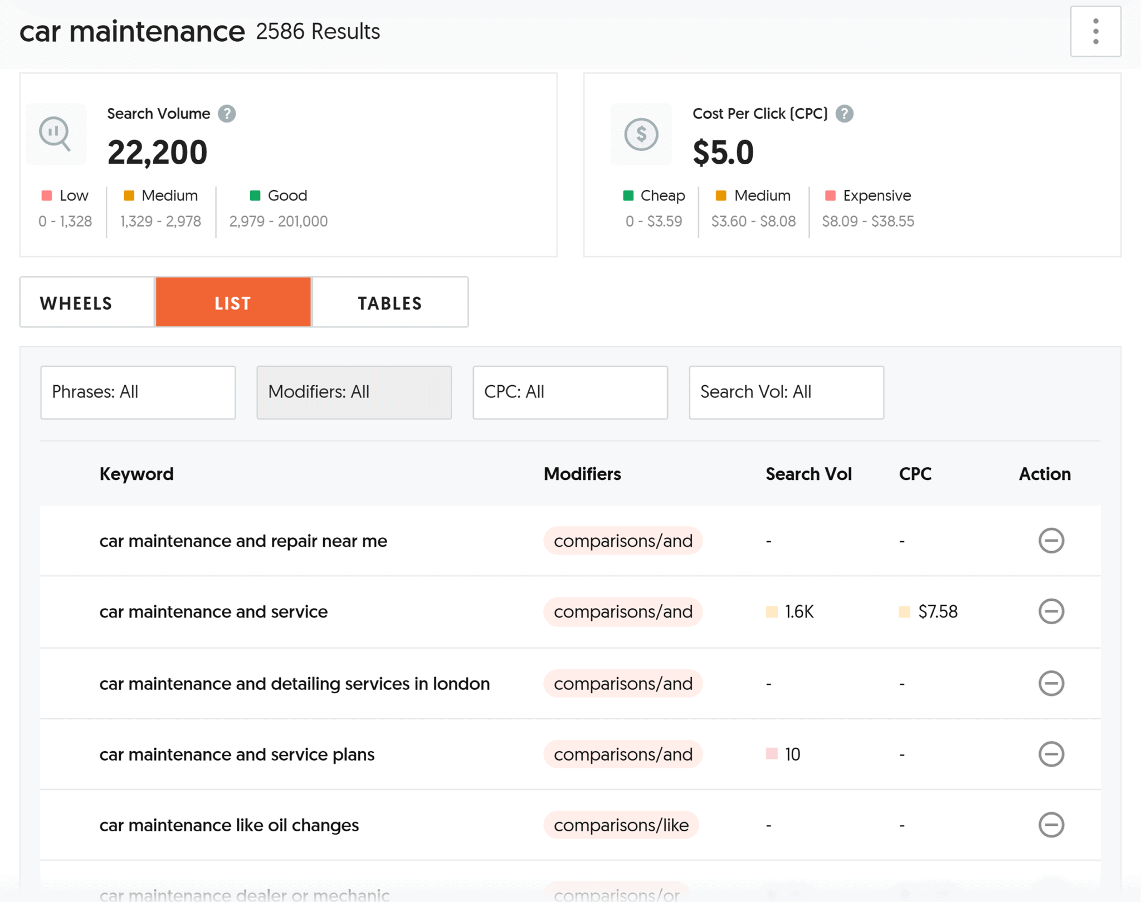Open the Search Vol filter dropdown
The height and width of the screenshot is (902, 1141).
coord(786,392)
